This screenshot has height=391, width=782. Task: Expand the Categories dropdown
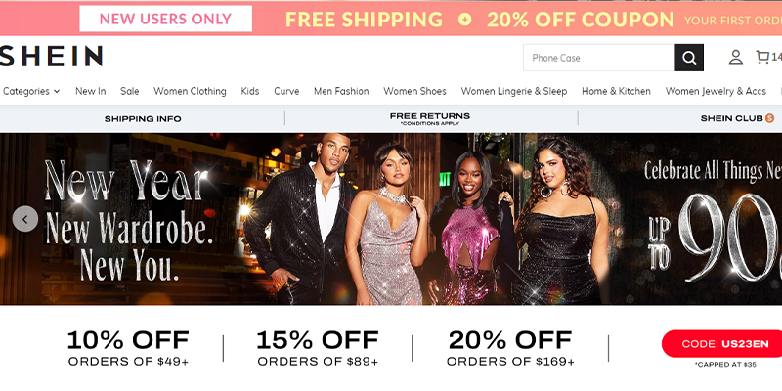point(31,91)
